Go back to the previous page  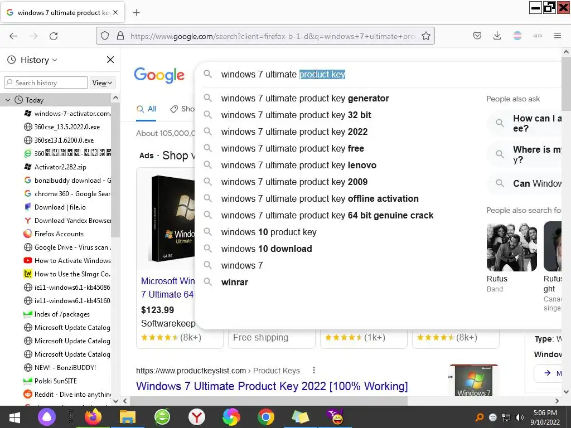click(x=13, y=36)
